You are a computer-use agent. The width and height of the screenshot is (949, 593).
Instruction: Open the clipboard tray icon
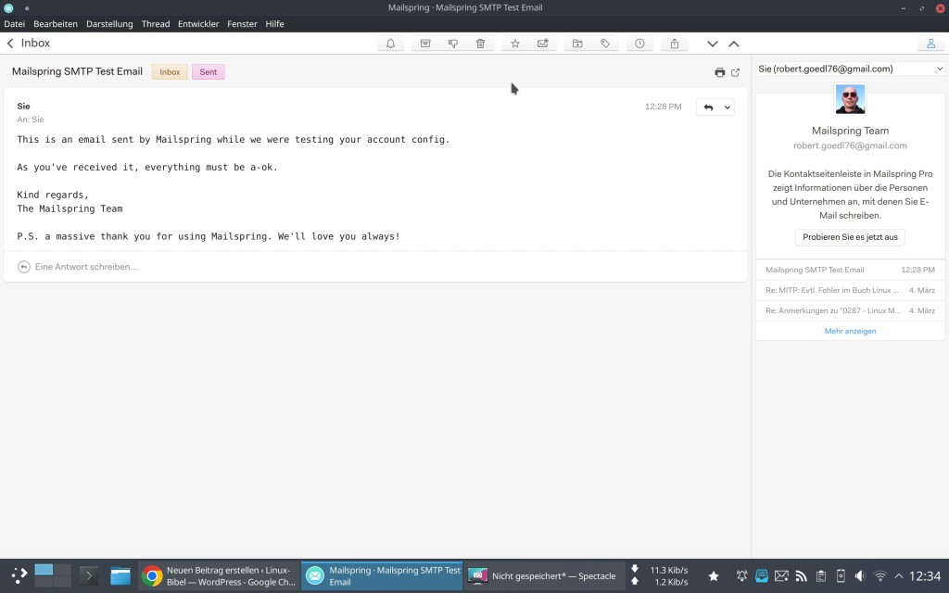[821, 576]
